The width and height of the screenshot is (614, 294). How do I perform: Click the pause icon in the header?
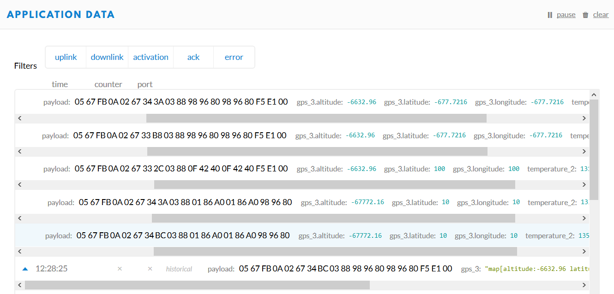click(550, 15)
